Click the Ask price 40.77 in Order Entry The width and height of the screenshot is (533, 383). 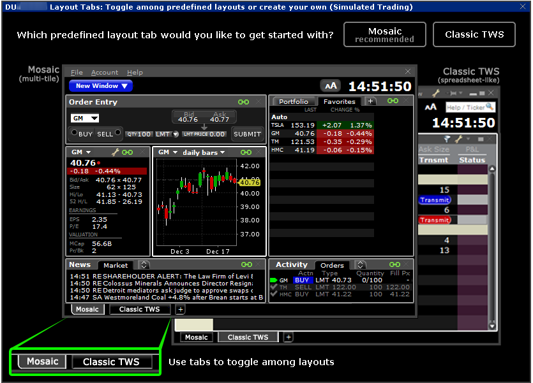pyautogui.click(x=220, y=119)
